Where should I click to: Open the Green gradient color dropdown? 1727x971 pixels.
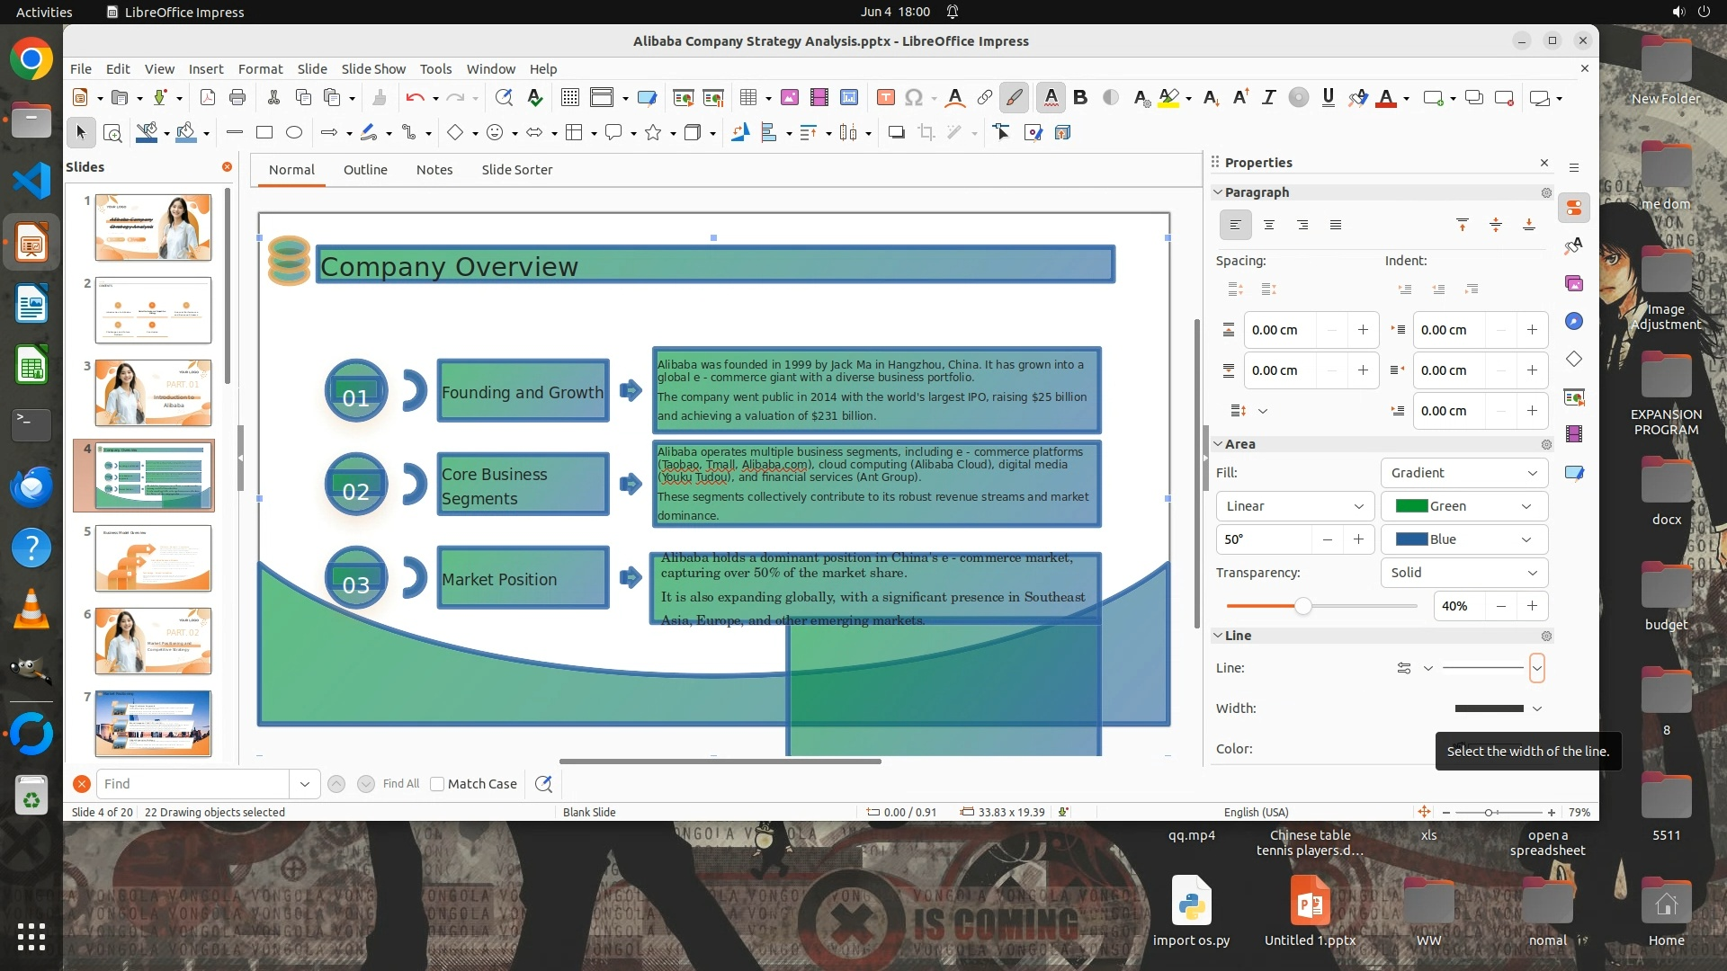[1463, 506]
